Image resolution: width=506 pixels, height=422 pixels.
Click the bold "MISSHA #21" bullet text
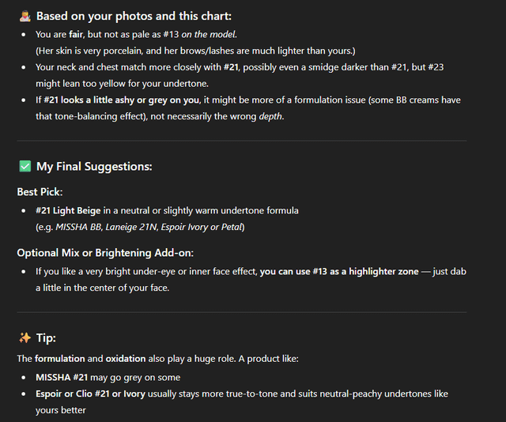[66, 378]
